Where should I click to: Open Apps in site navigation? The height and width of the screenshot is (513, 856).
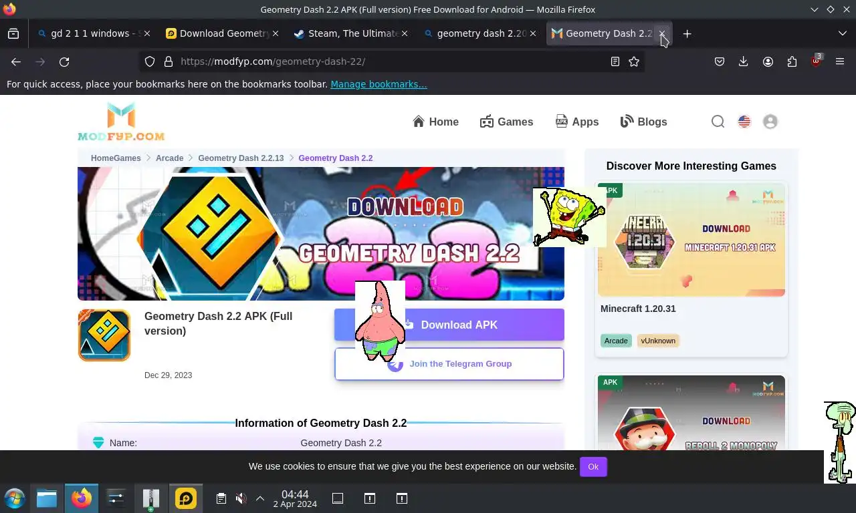pyautogui.click(x=577, y=122)
